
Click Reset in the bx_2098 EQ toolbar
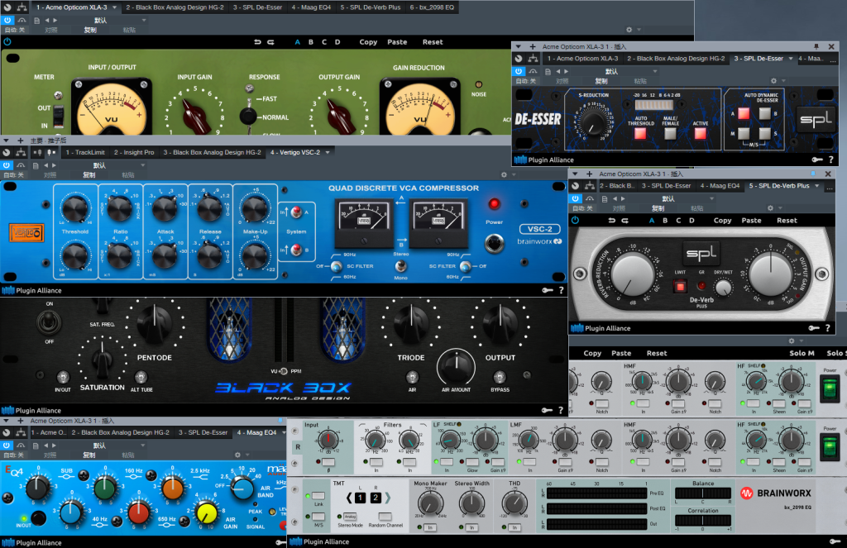[x=657, y=353]
